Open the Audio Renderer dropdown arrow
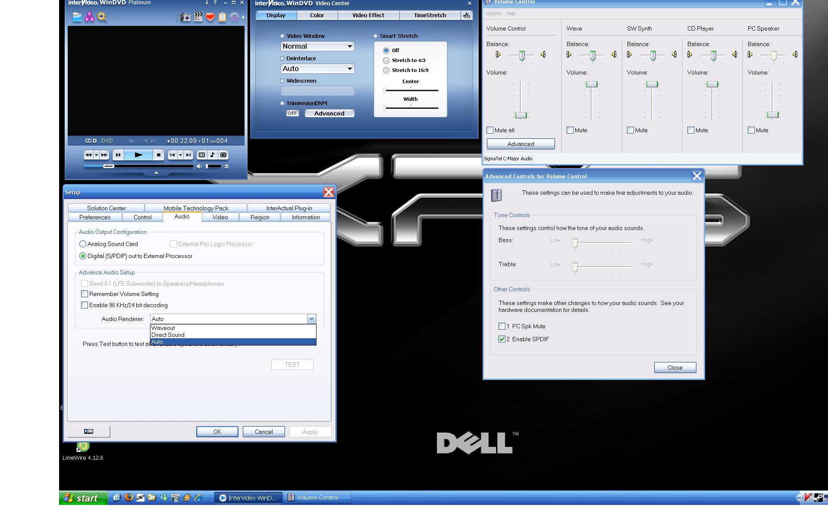The width and height of the screenshot is (828, 517). point(311,319)
